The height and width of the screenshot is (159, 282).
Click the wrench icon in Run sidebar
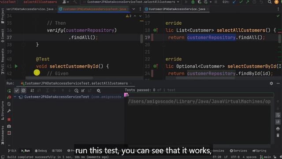[9, 111]
